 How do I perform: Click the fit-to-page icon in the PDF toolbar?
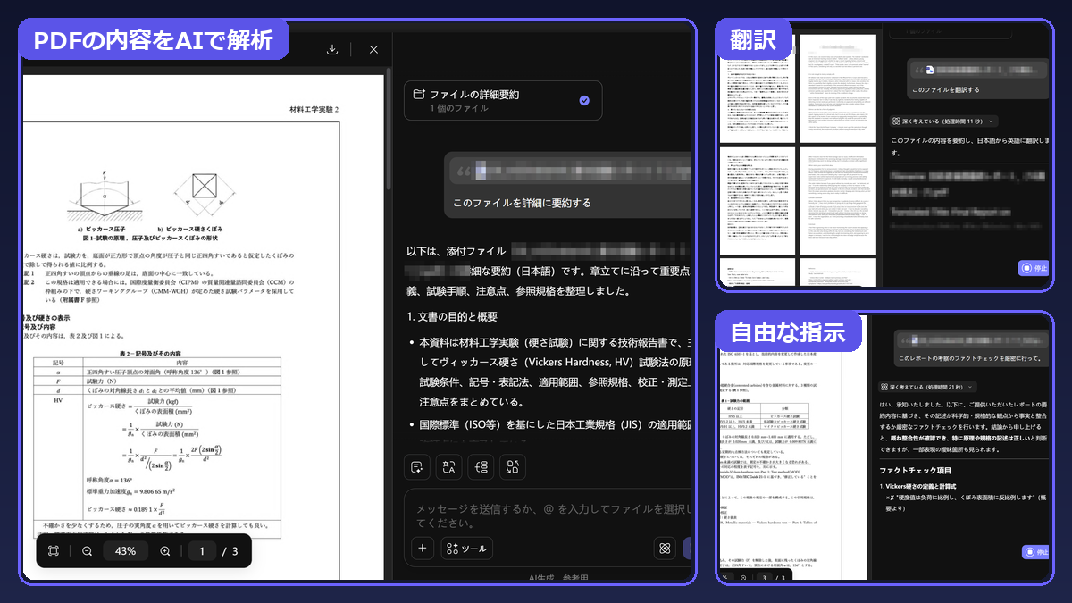[x=54, y=551]
